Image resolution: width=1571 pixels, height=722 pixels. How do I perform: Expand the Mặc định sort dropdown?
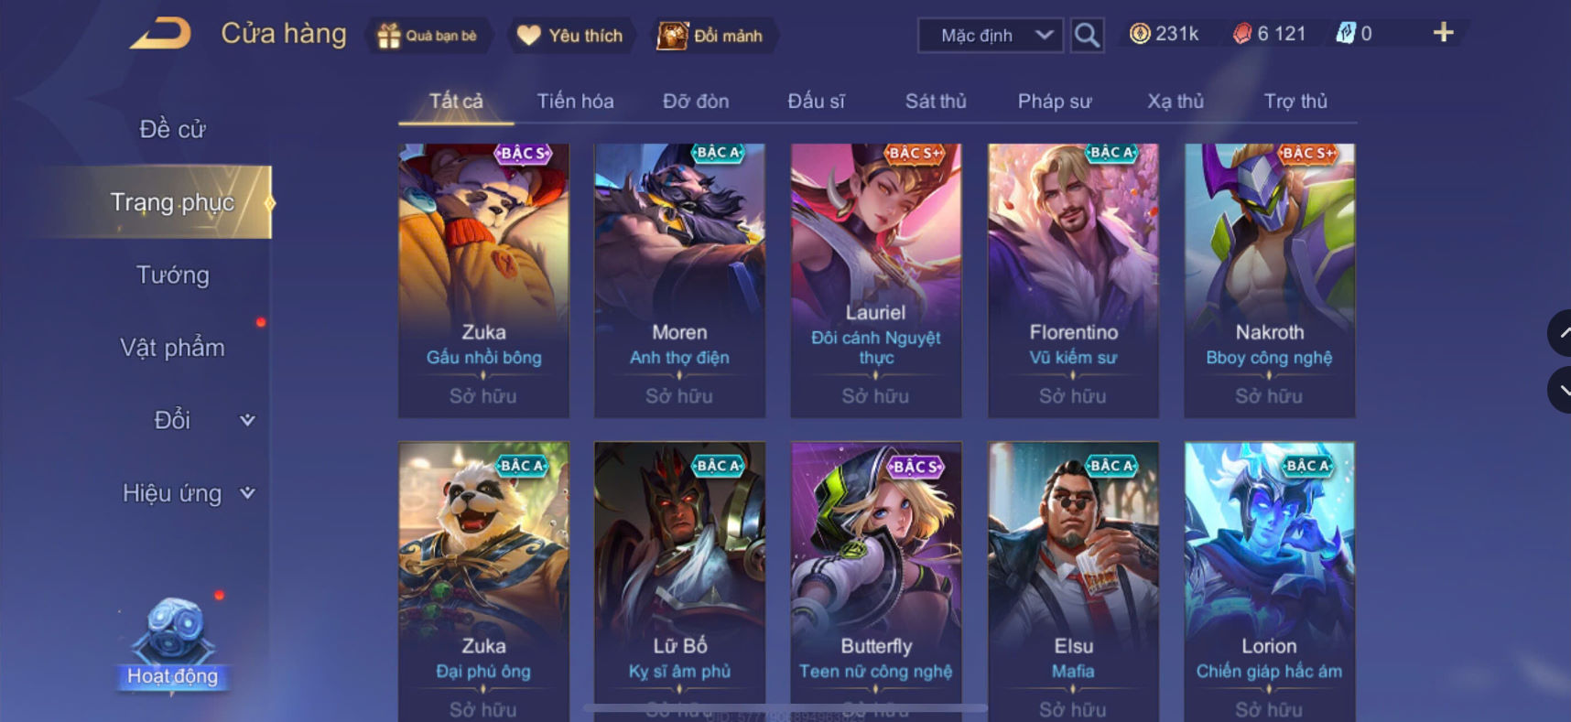(x=991, y=36)
